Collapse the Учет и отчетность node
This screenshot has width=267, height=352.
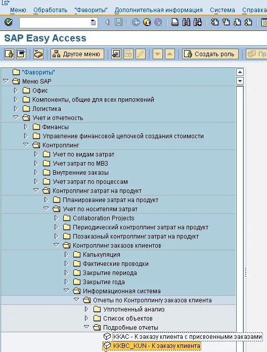click(x=16, y=117)
